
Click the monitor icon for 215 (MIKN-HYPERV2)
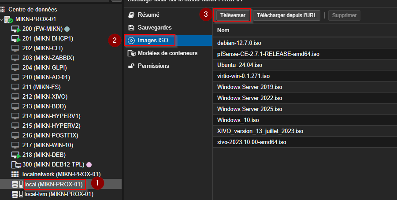point(15,126)
